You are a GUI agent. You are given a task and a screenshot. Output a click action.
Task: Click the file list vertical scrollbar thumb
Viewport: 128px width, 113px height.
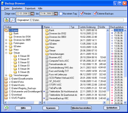click(108, 61)
